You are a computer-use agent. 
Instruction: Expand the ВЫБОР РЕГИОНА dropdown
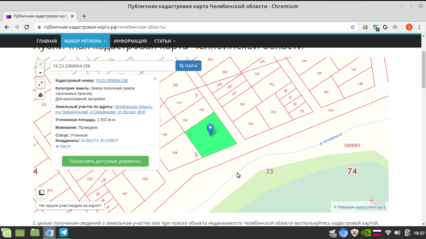coord(85,41)
